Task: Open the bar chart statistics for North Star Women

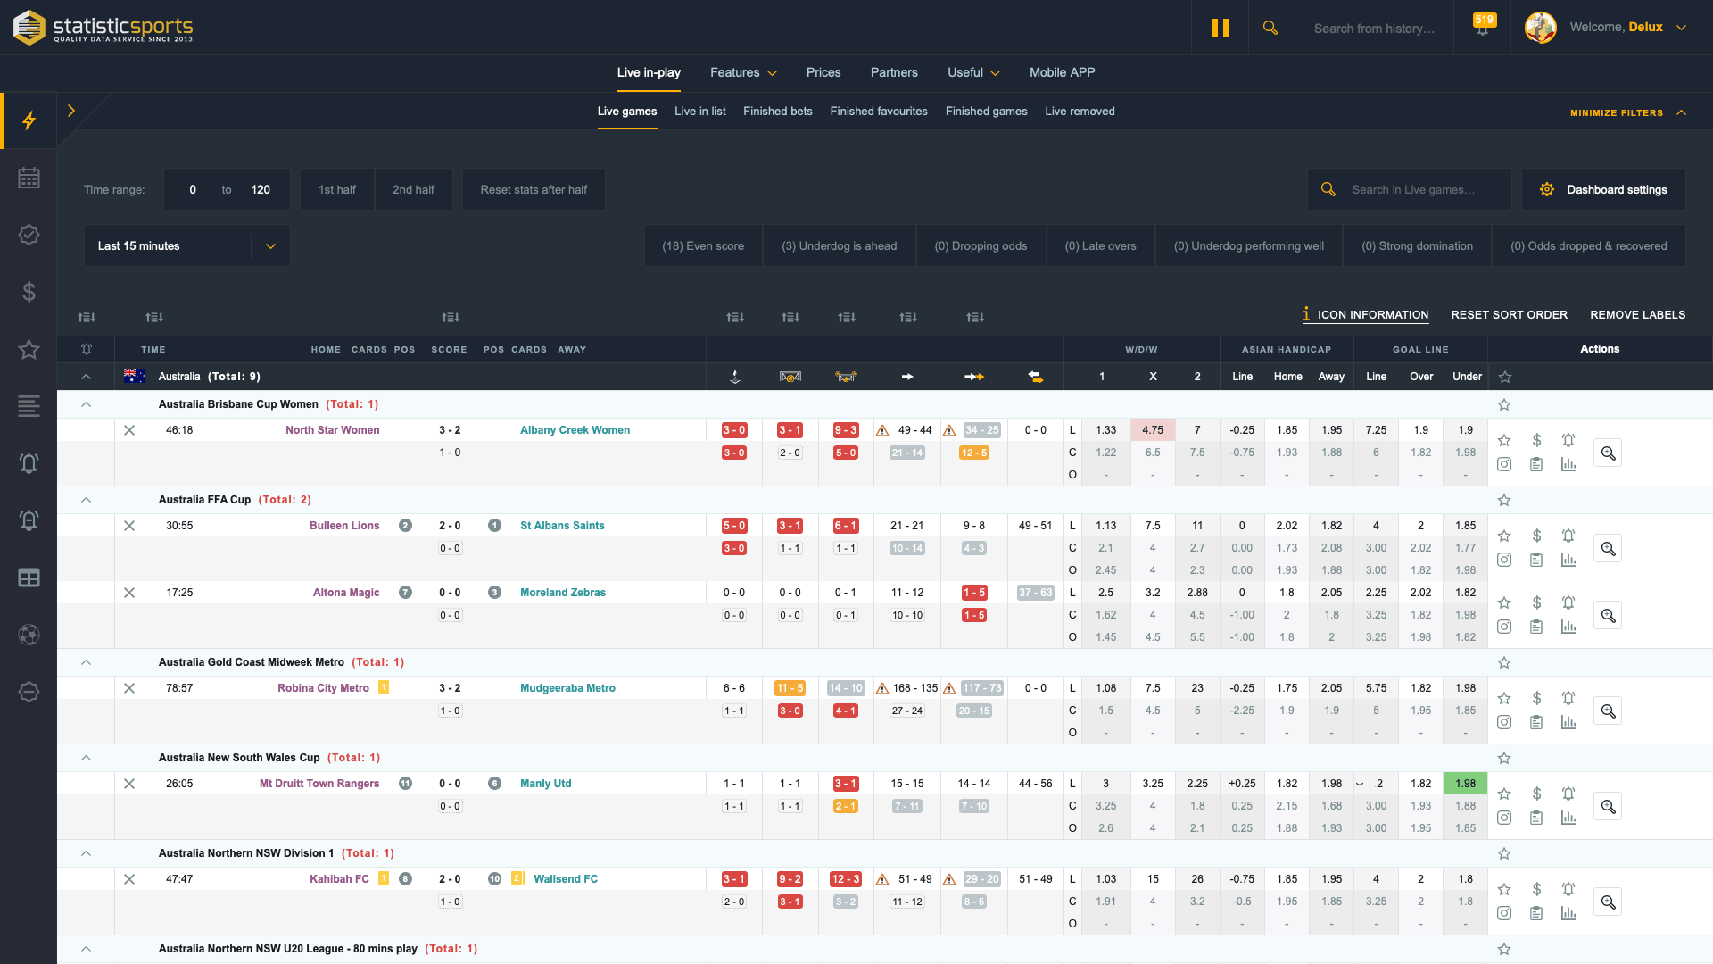Action: coord(1569,464)
